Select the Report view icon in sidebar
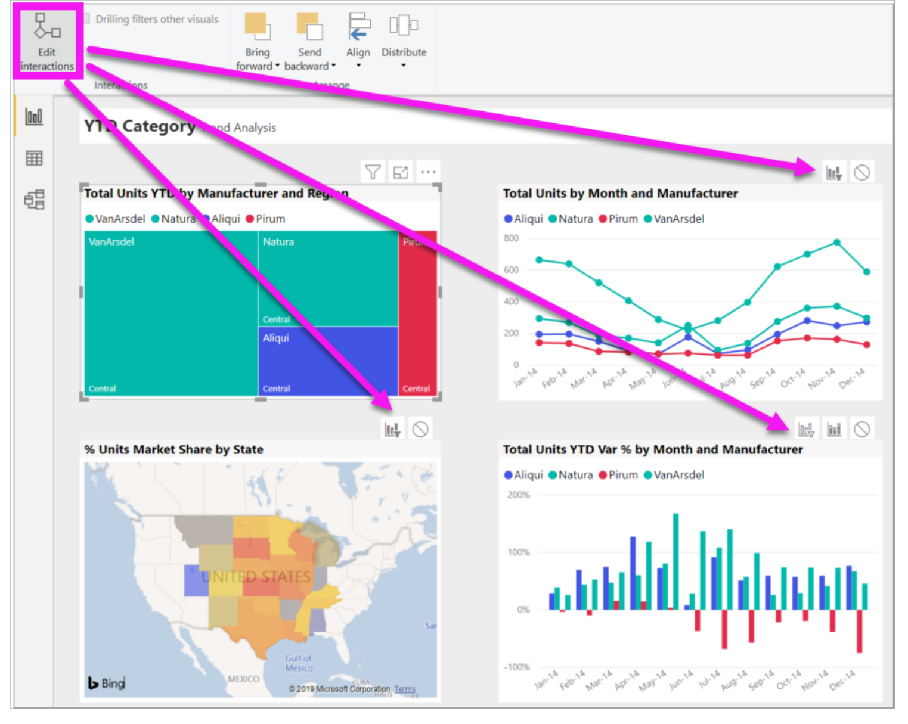This screenshot has width=908, height=724. (33, 117)
